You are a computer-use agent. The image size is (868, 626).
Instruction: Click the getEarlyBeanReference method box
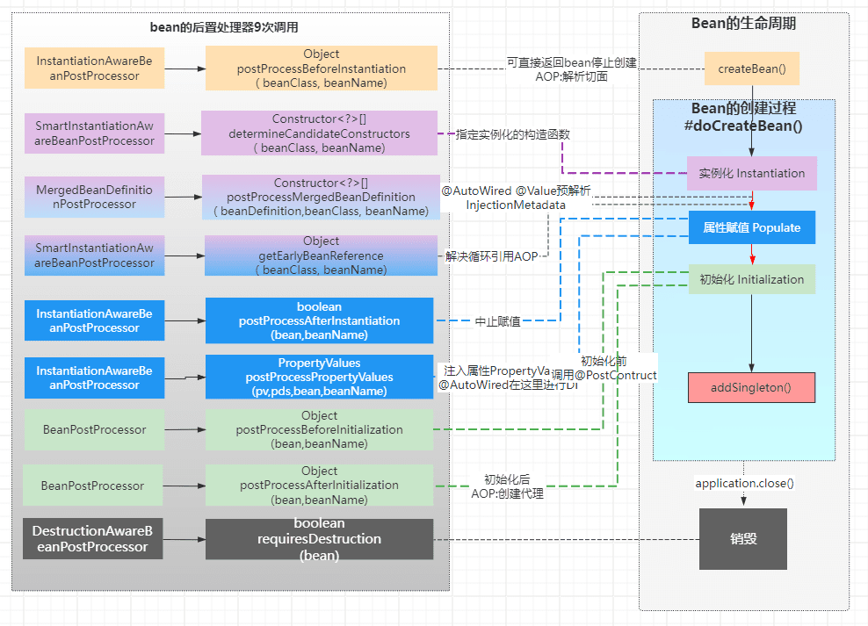point(321,255)
